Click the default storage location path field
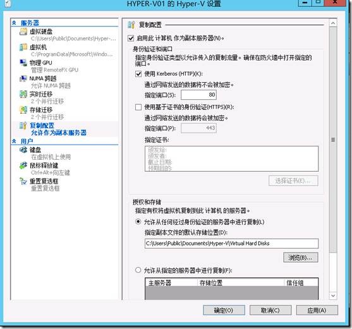The image size is (352, 329). tap(231, 243)
